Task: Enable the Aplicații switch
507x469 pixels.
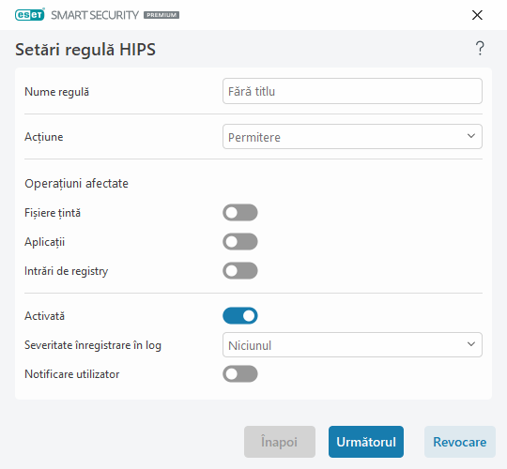Action: pyautogui.click(x=240, y=242)
